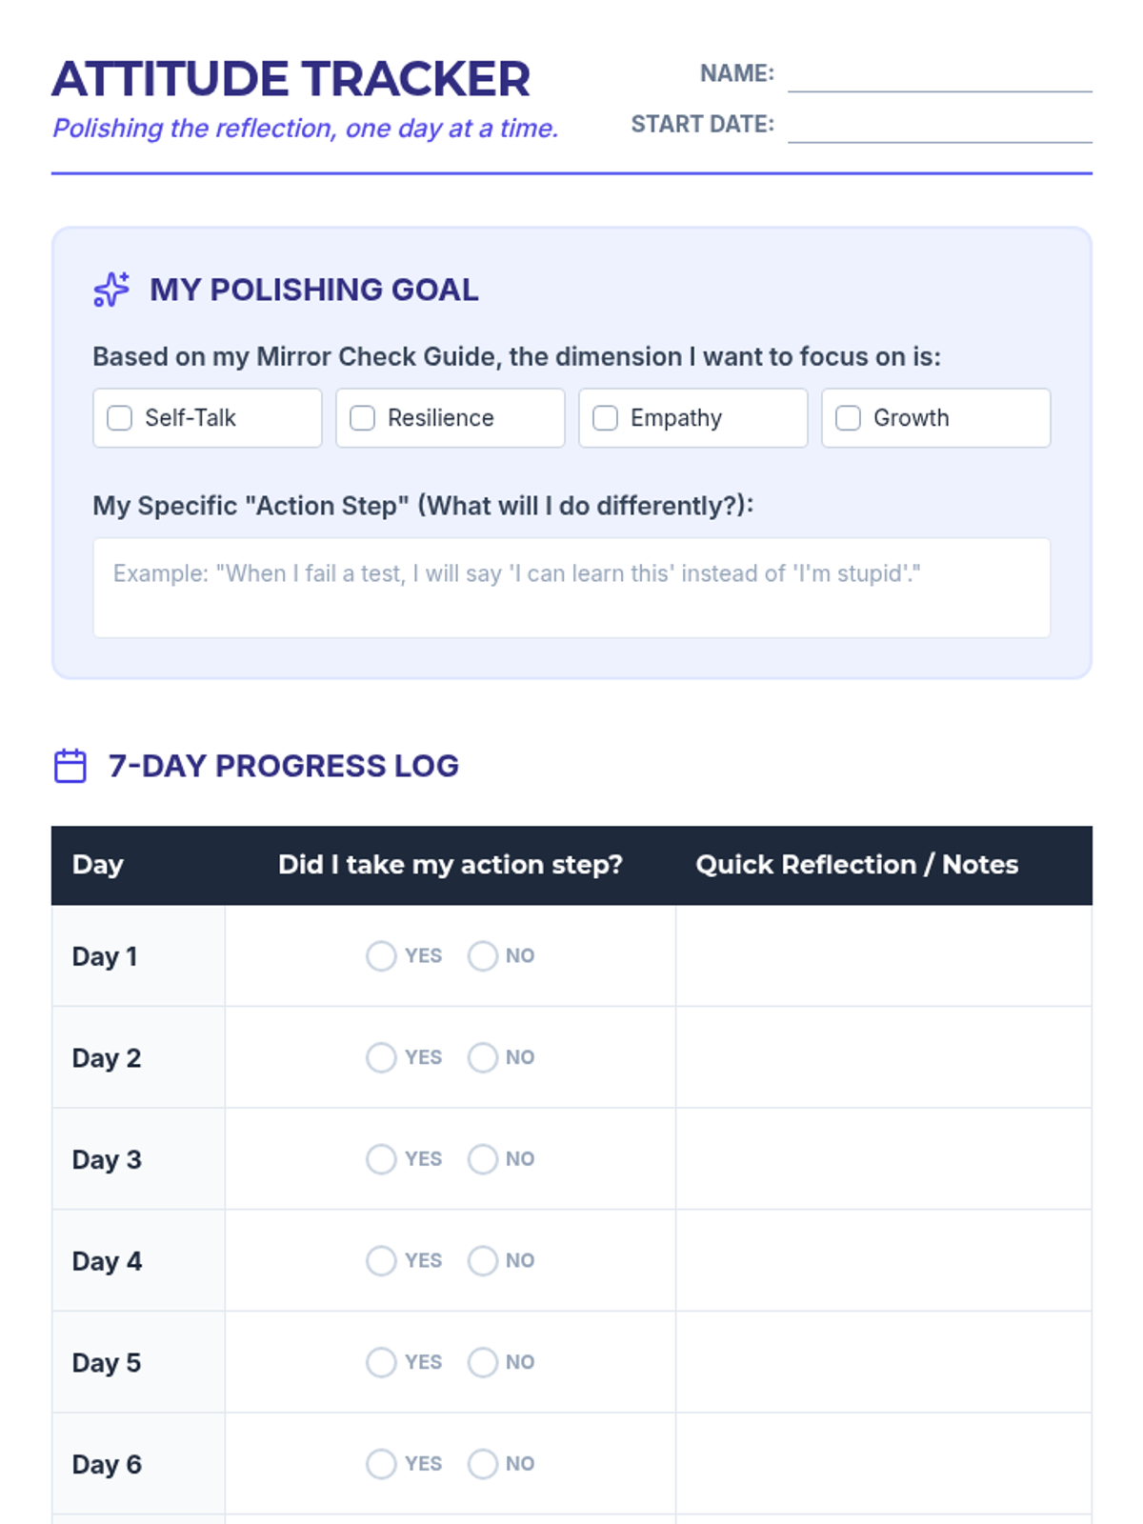
Task: Mark NO on Day 5
Action: tap(483, 1362)
